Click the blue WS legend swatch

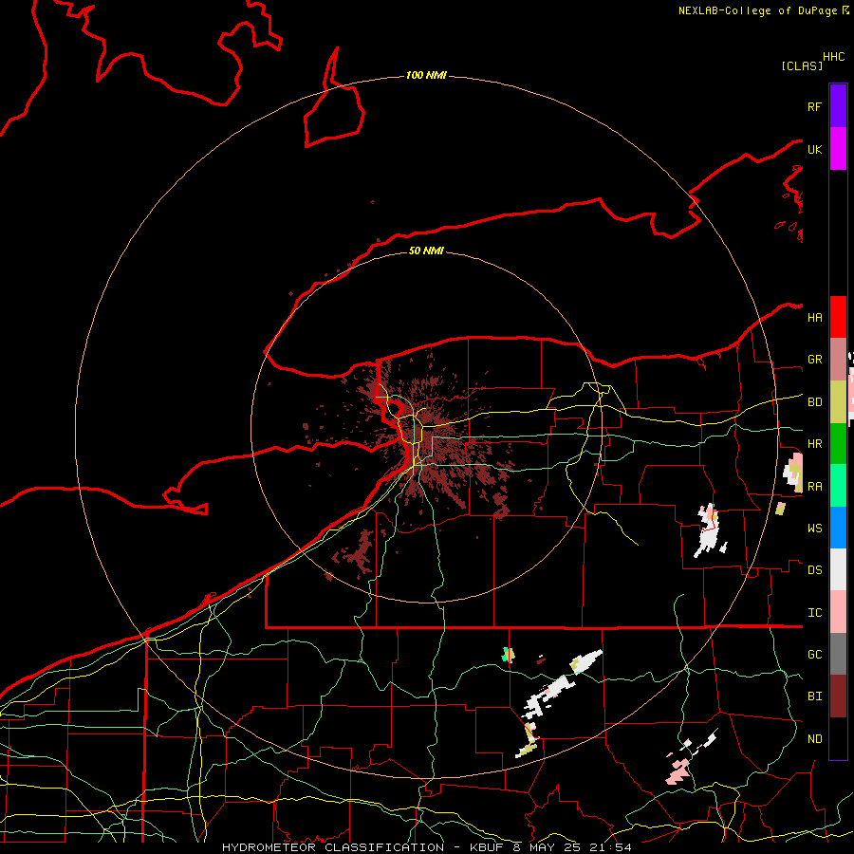pyautogui.click(x=838, y=528)
